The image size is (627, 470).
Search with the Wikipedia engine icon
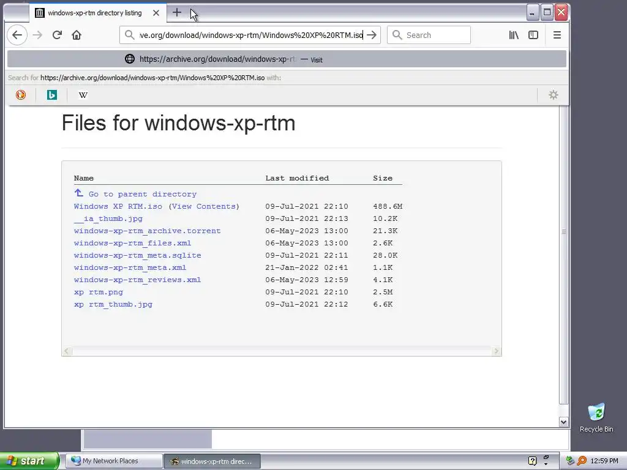point(83,95)
